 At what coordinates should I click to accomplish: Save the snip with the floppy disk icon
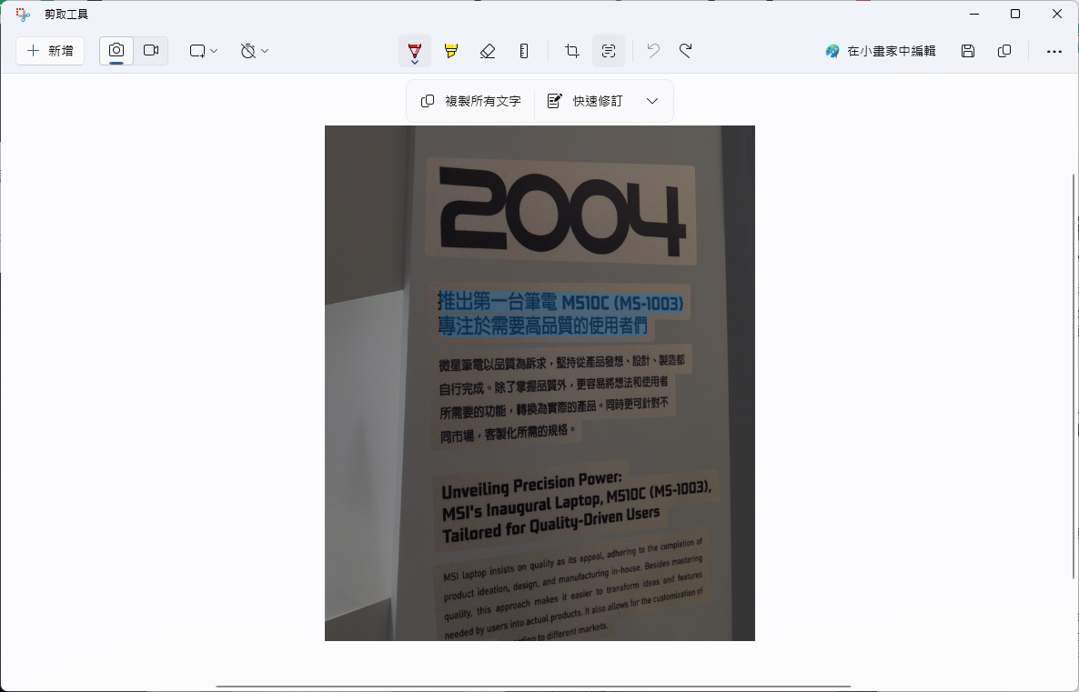(x=968, y=51)
